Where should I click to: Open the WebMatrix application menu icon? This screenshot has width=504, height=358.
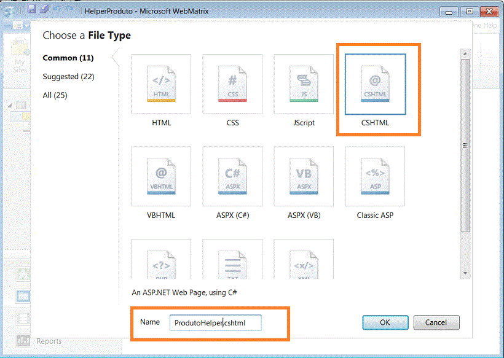[x=9, y=10]
